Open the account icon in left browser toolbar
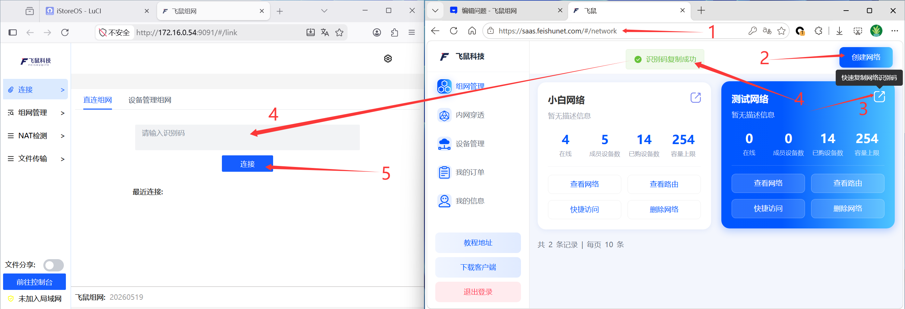 [377, 32]
